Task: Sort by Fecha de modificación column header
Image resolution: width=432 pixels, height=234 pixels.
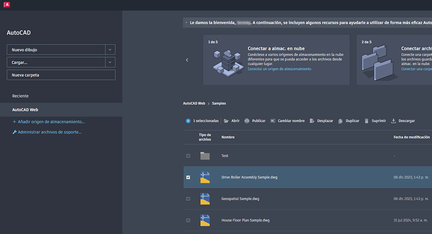Action: [x=412, y=137]
